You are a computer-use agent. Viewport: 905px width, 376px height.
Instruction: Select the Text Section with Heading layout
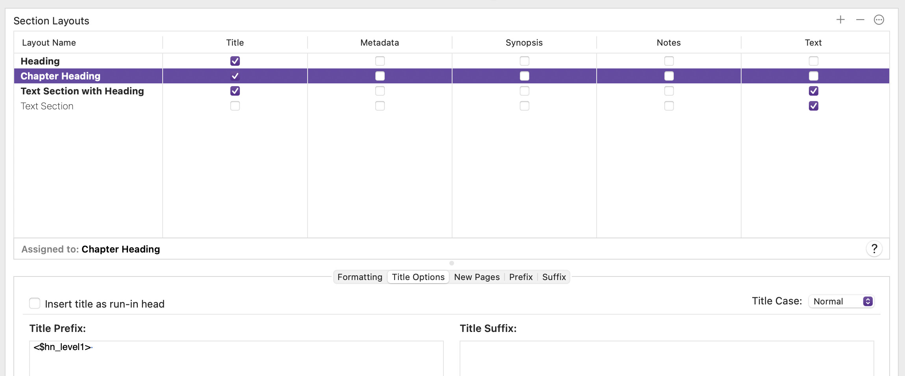point(82,91)
